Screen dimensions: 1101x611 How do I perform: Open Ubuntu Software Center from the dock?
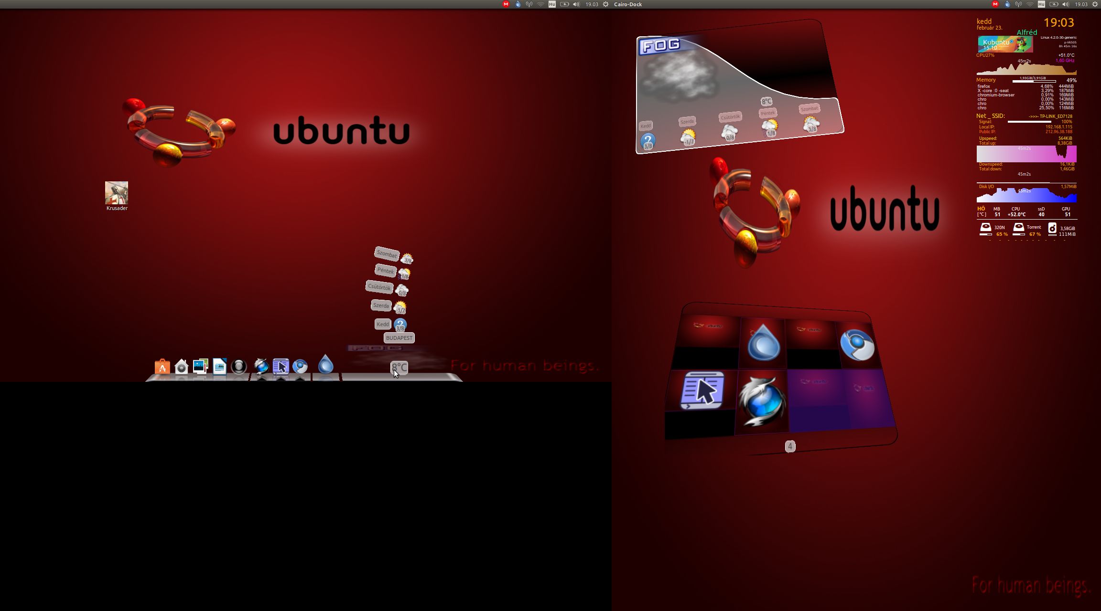162,367
